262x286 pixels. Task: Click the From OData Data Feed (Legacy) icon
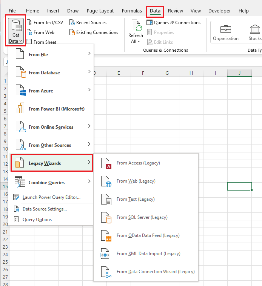click(106, 236)
